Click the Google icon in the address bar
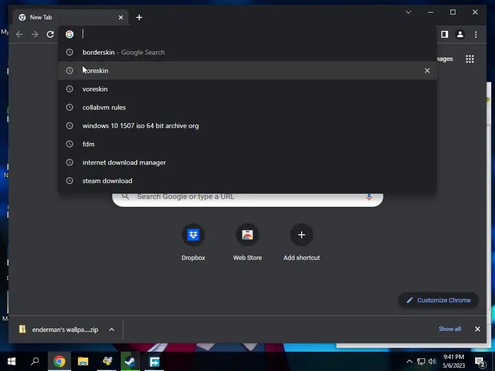495x371 pixels. 70,34
